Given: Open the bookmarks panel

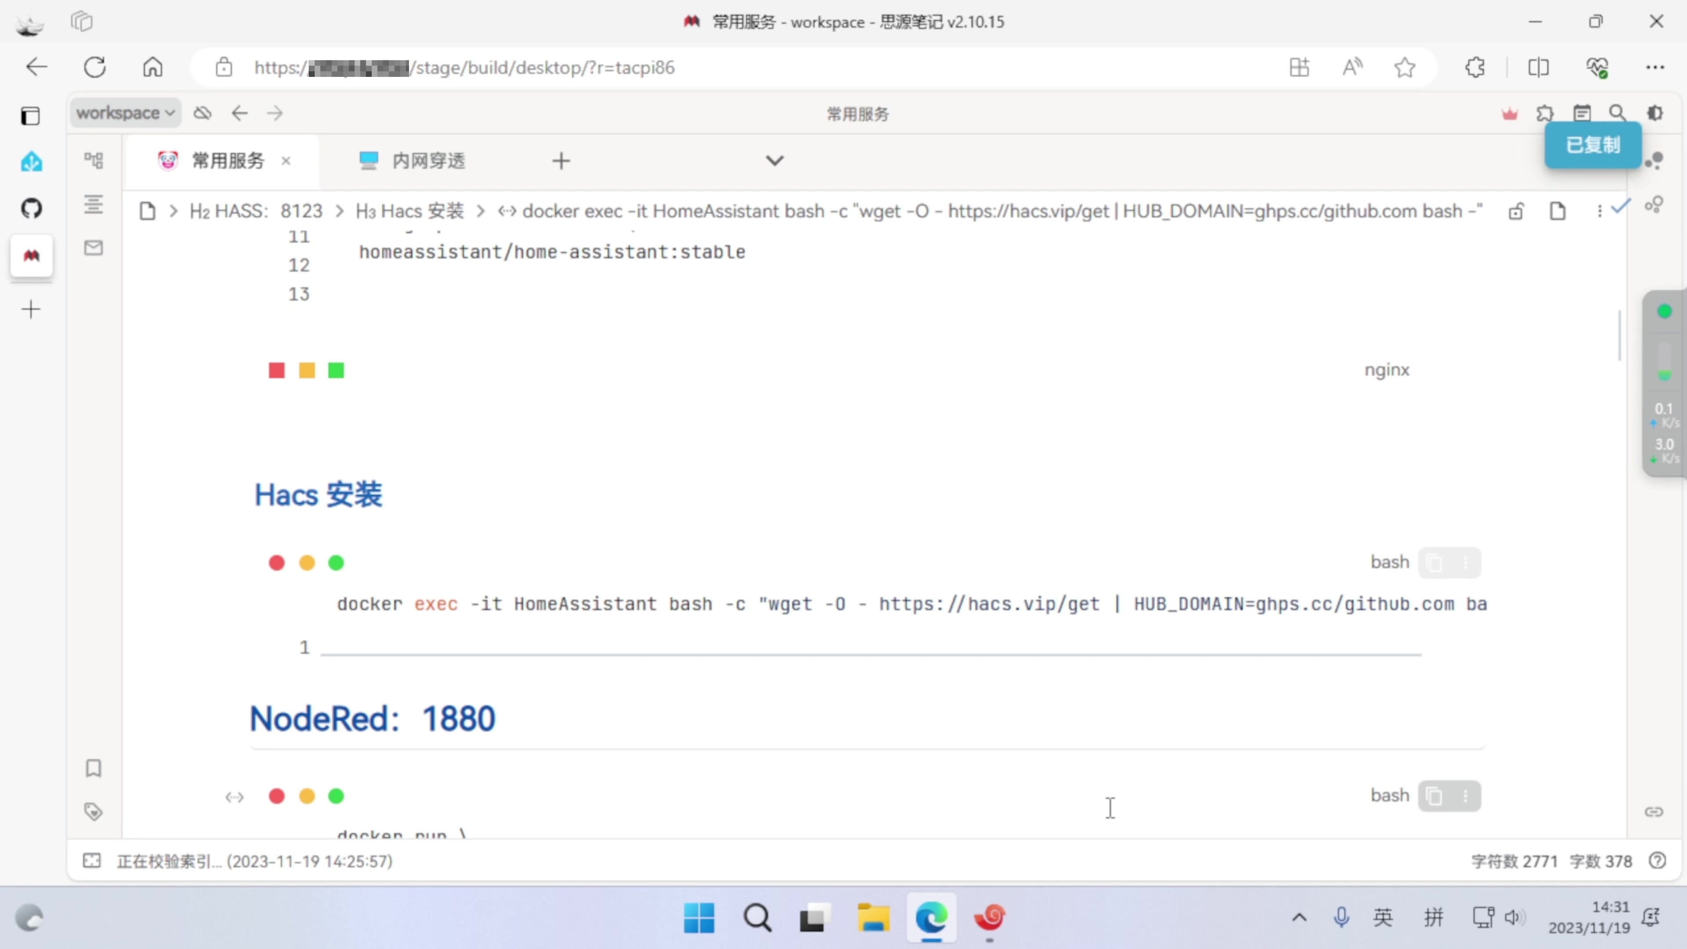Looking at the screenshot, I should tap(94, 768).
